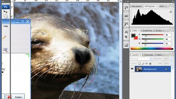Toggle lock image pixels brush icon

143,64
